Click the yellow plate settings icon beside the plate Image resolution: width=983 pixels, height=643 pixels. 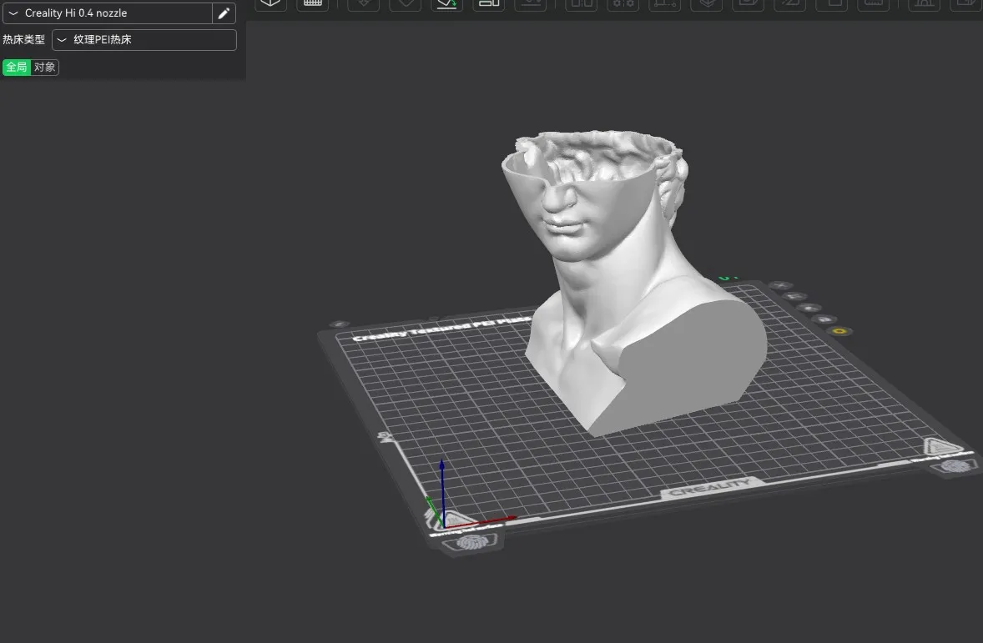[x=839, y=331]
